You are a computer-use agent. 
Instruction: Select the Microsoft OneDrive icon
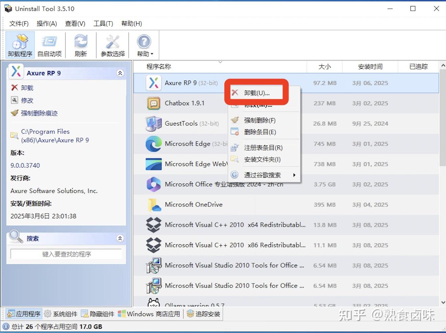coord(154,205)
